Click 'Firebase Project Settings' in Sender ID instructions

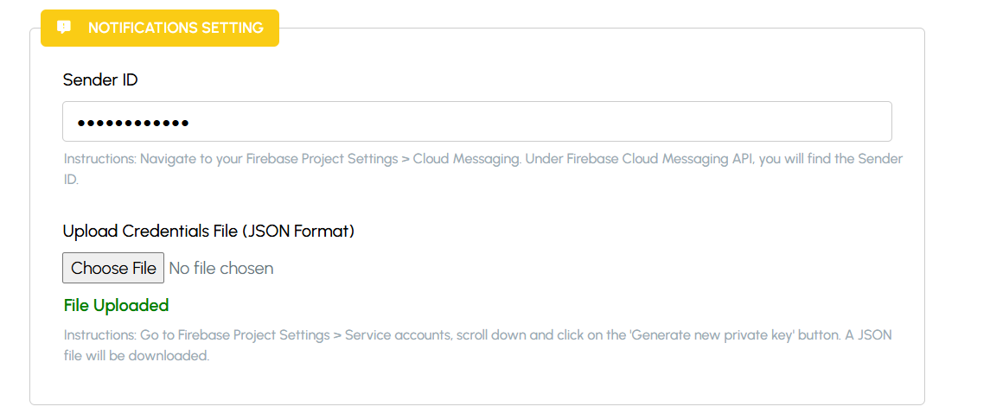pyautogui.click(x=322, y=159)
